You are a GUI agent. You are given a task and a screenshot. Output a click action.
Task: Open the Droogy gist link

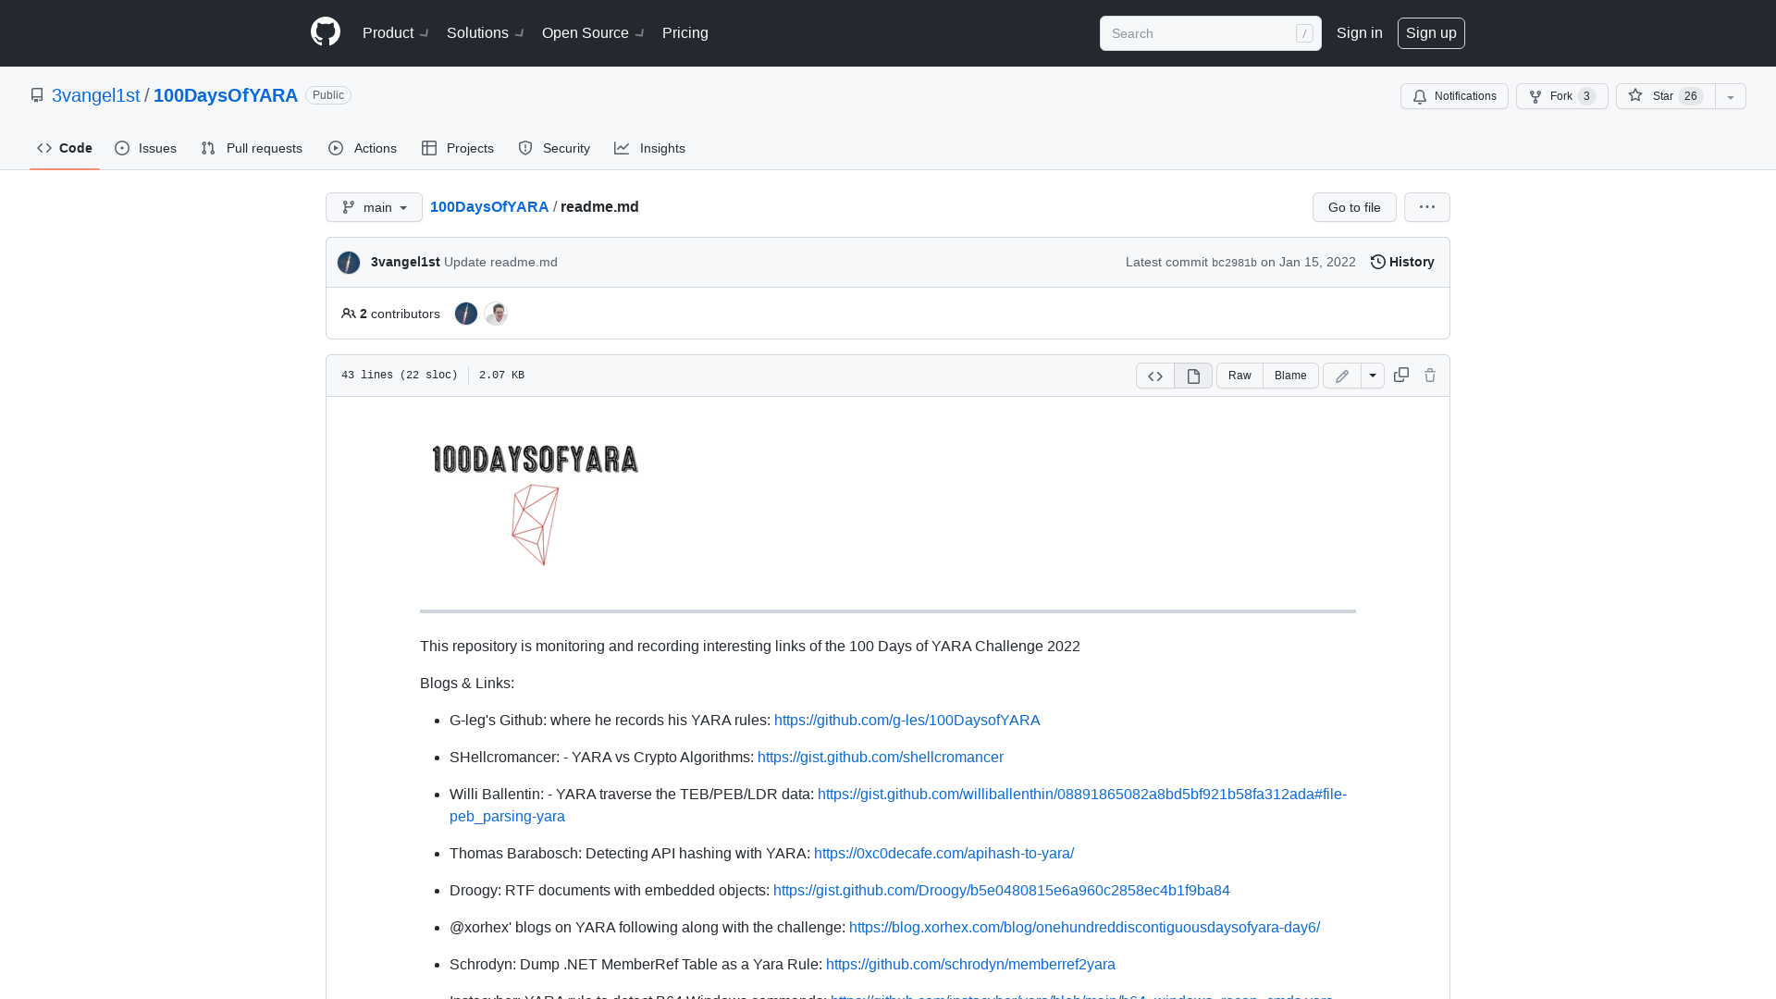(x=1001, y=890)
